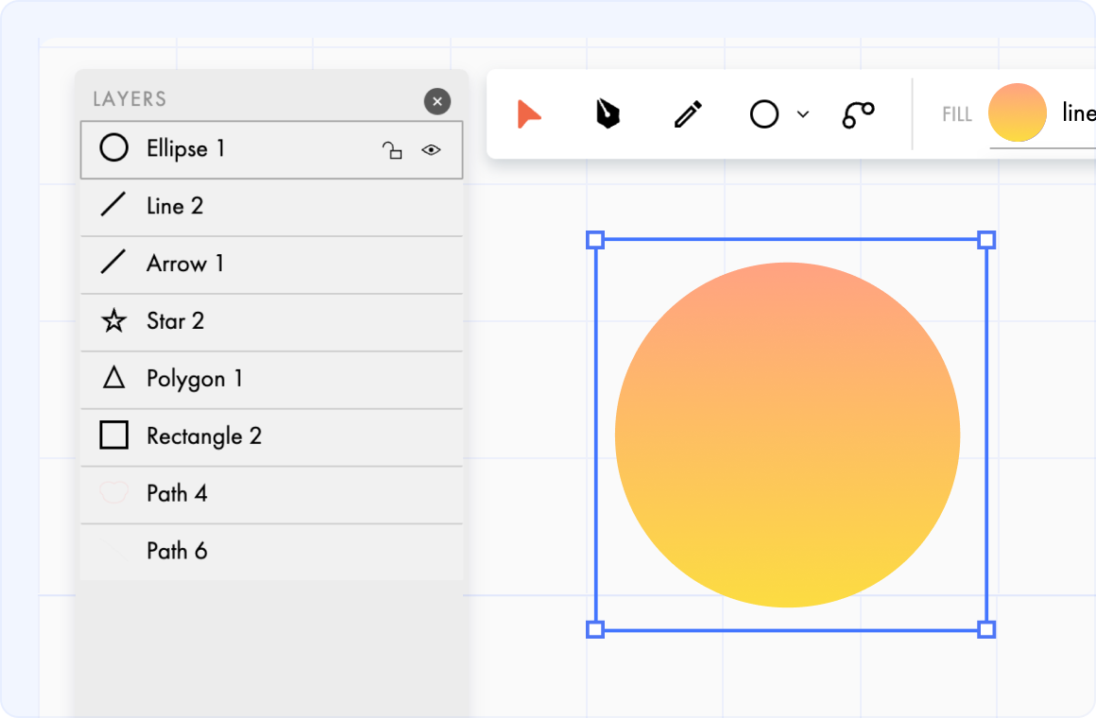Select the red arrow selection tool

529,113
